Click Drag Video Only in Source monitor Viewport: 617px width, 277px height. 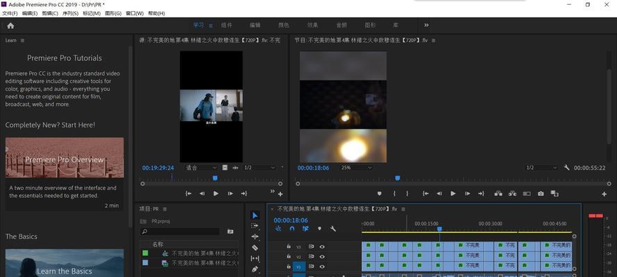(225, 168)
